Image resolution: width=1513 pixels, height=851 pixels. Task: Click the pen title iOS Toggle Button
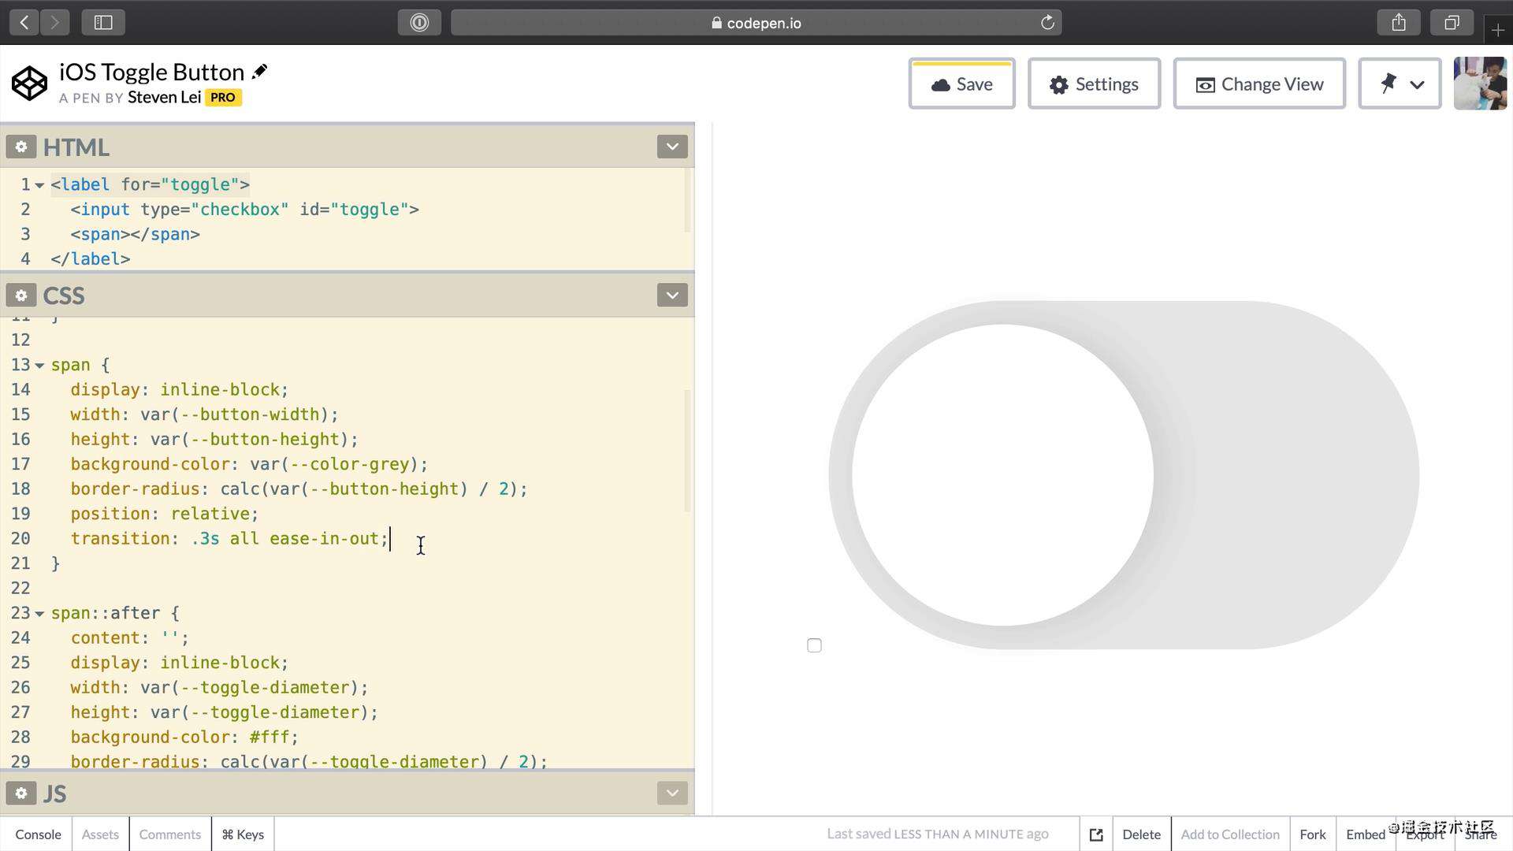pos(151,72)
